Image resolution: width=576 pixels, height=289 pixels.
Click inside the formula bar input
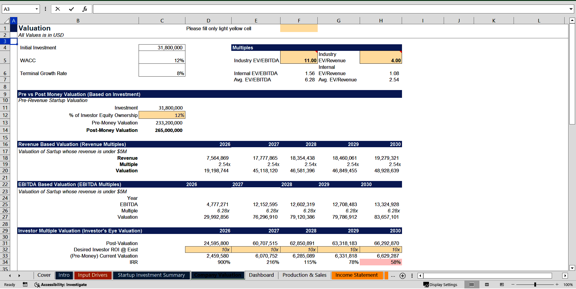click(x=330, y=9)
